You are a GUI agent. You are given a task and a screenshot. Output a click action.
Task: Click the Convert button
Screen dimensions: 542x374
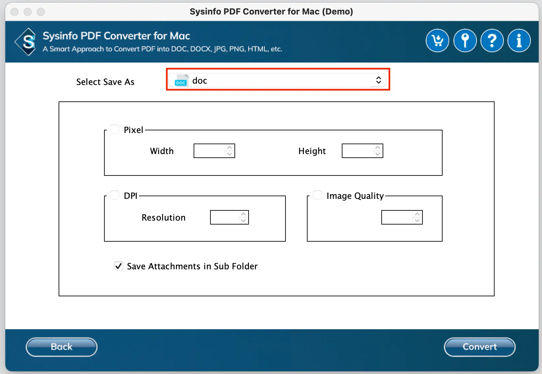pos(480,347)
